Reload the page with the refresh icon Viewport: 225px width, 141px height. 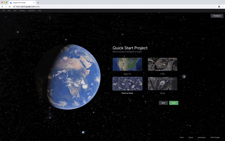10,7
